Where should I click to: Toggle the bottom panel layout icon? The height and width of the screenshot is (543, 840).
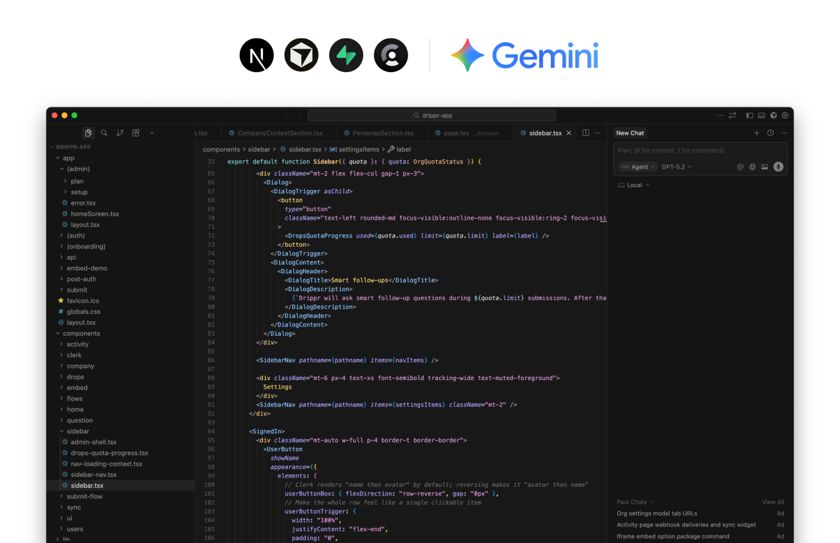[762, 115]
